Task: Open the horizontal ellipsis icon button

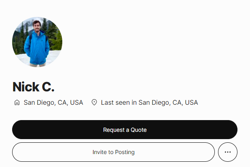Action: pyautogui.click(x=227, y=152)
